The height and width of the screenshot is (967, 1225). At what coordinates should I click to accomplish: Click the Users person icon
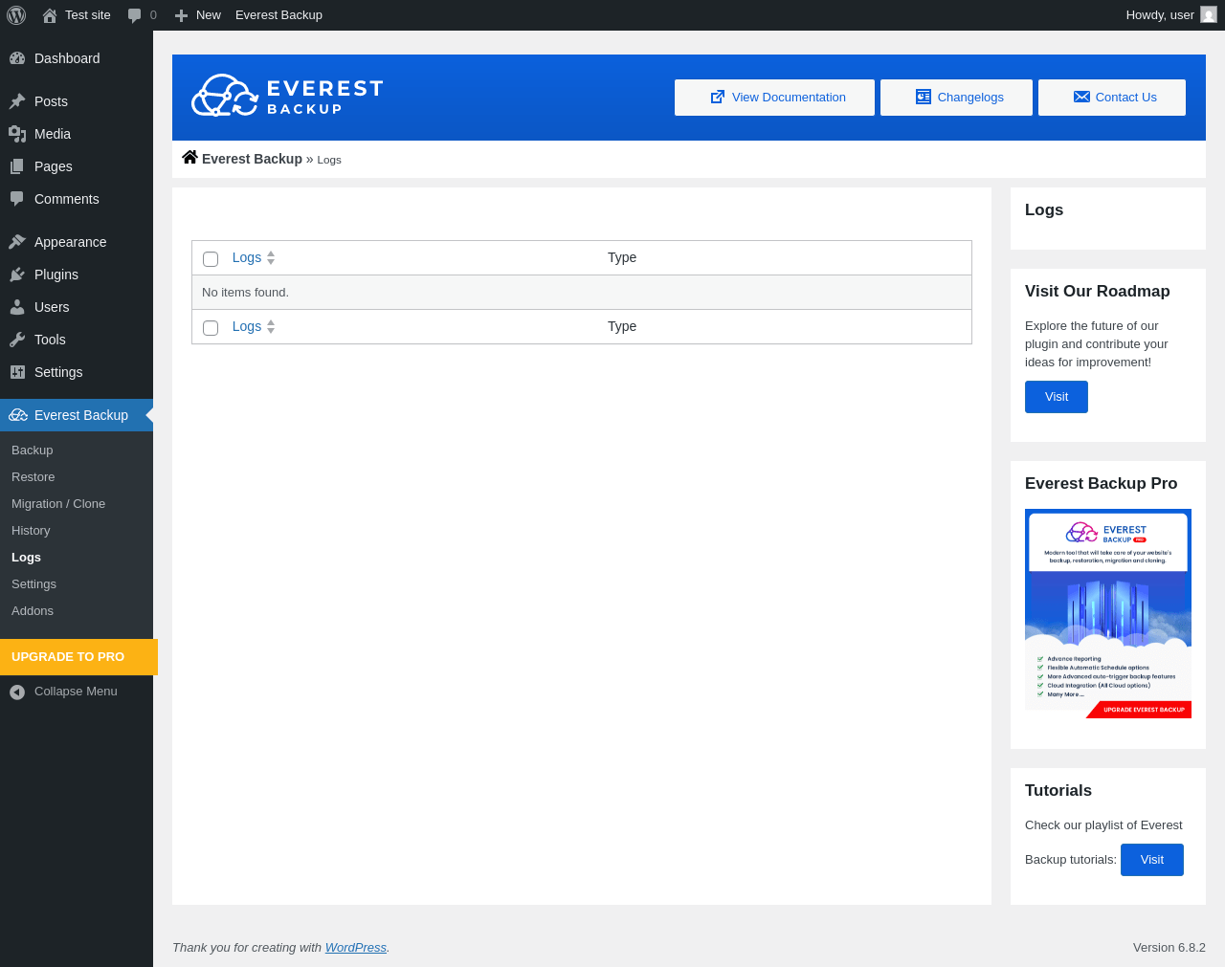(17, 307)
